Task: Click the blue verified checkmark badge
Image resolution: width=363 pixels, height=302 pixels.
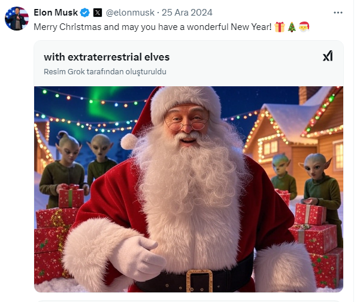Action: tap(85, 13)
